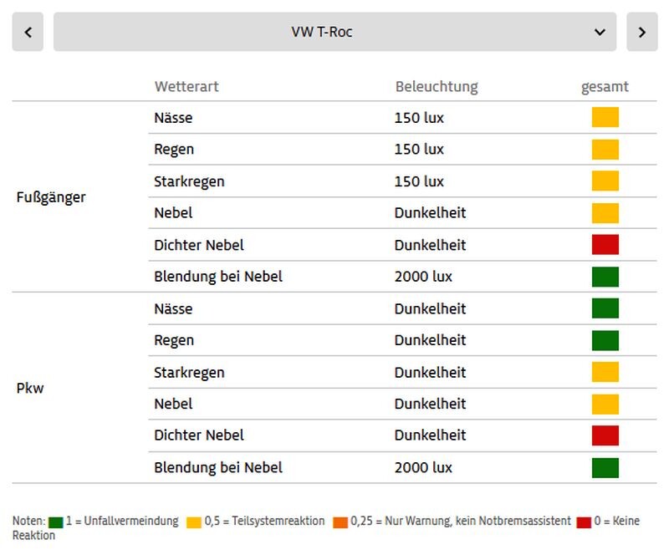
Task: Open the VW T-Roc model dropdown
Action: click(x=334, y=33)
